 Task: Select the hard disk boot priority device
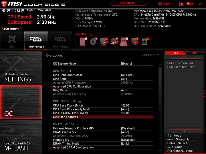83,42
